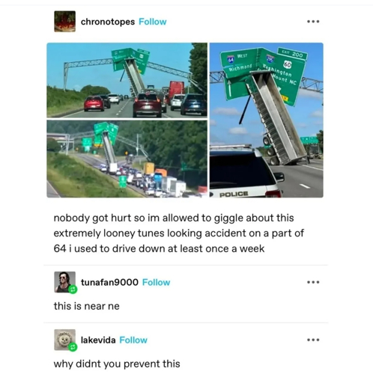Follow lakevida
Viewport: 373px width, 383px height.
(133, 340)
